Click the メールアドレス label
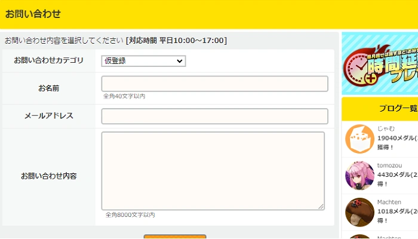The height and width of the screenshot is (239, 418). click(49, 116)
